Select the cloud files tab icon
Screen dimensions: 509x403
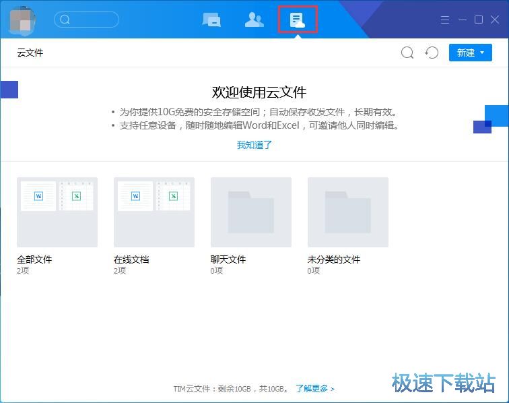tap(297, 20)
